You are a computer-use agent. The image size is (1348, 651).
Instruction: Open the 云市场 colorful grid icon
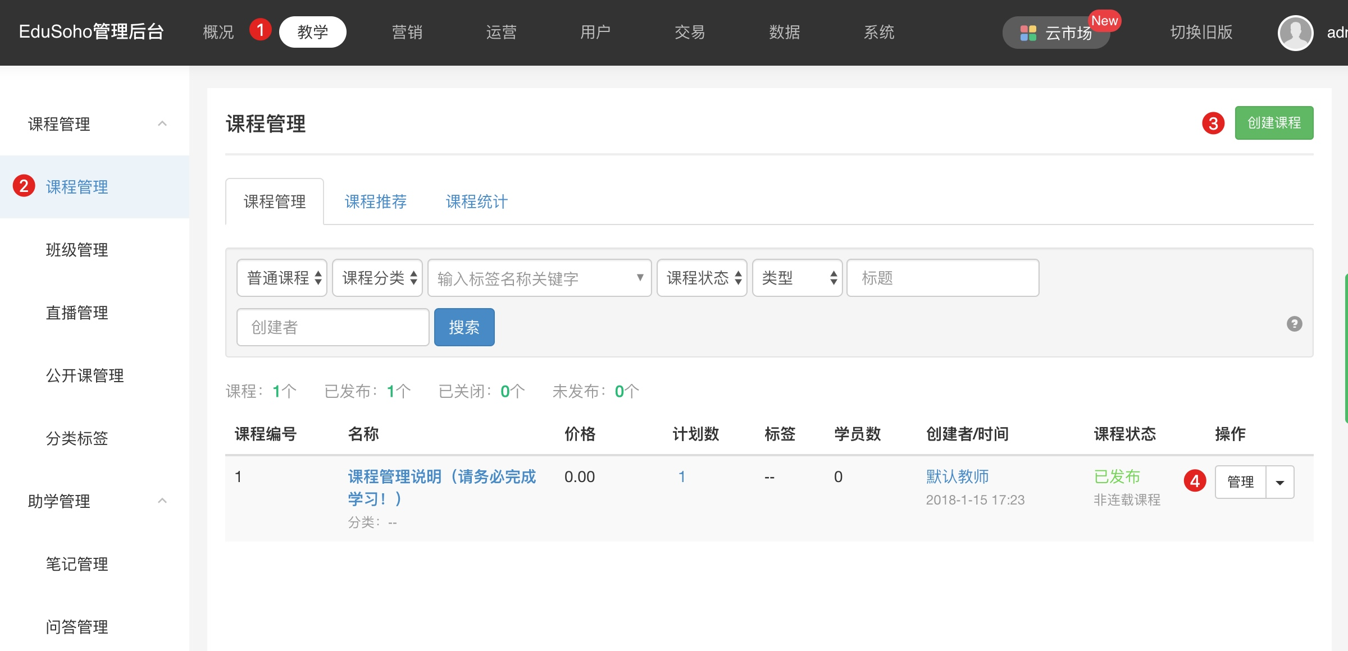coord(1028,33)
